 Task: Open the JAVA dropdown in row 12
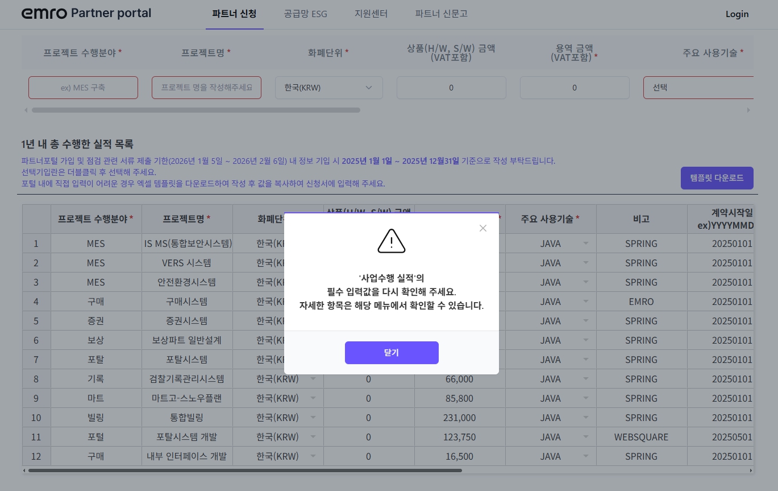click(x=586, y=456)
